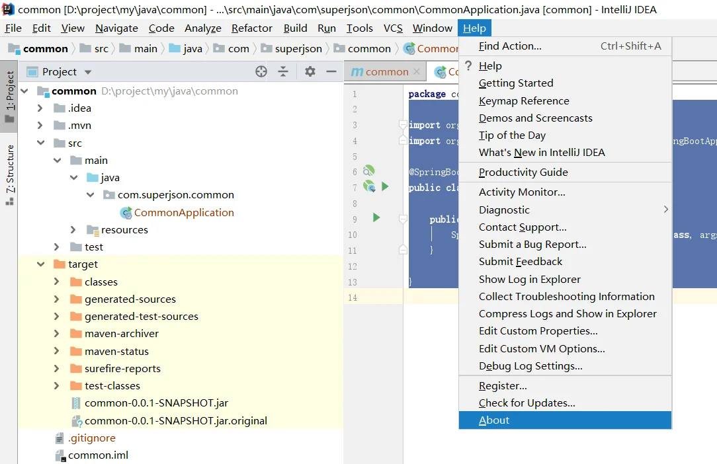Expand the resources folder
This screenshot has width=717, height=464.
(x=73, y=229)
